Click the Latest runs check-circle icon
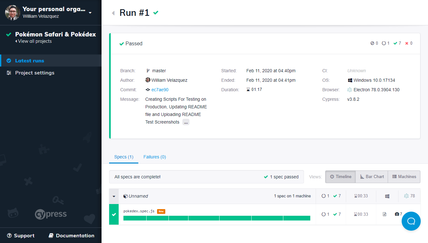 (9, 61)
